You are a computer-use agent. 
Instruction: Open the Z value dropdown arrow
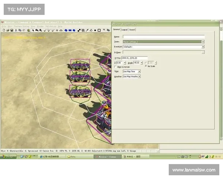click(x=125, y=63)
